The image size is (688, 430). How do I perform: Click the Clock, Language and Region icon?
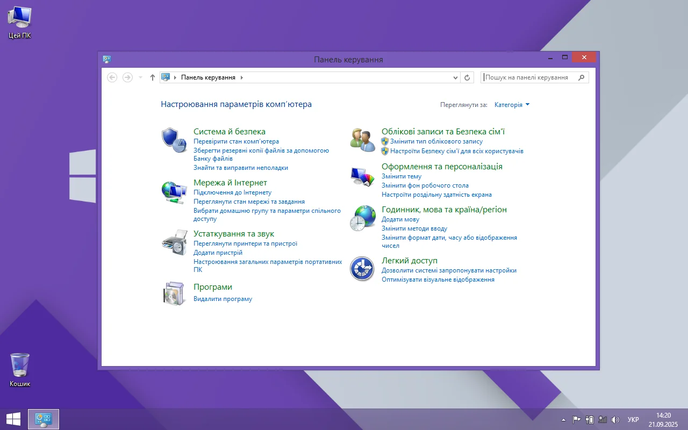point(362,218)
